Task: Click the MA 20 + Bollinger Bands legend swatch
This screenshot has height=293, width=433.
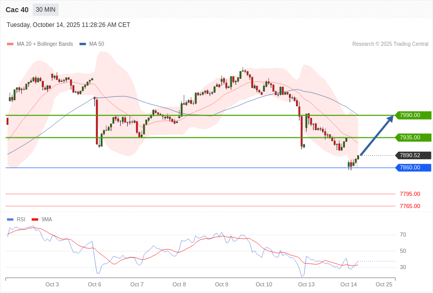Action: pyautogui.click(x=10, y=44)
